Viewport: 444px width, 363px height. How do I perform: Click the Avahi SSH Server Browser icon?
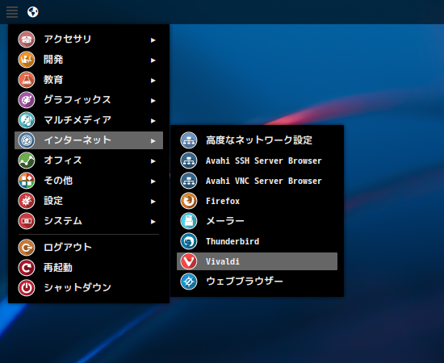pos(189,161)
